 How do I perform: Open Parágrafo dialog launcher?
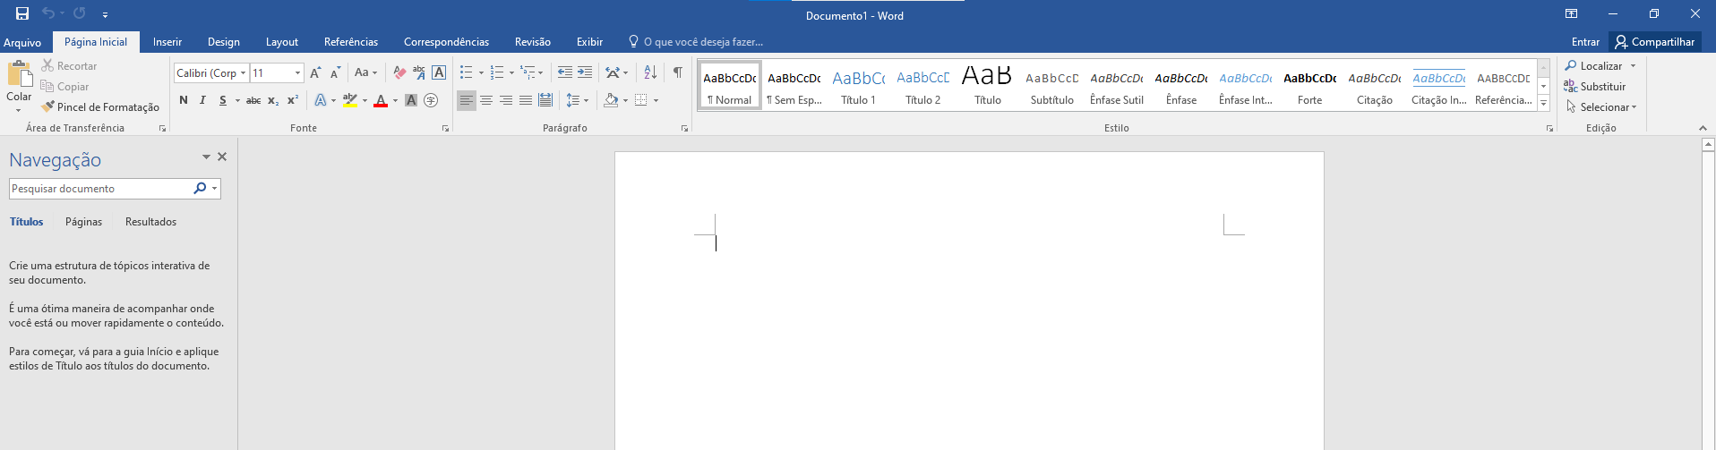[684, 129]
